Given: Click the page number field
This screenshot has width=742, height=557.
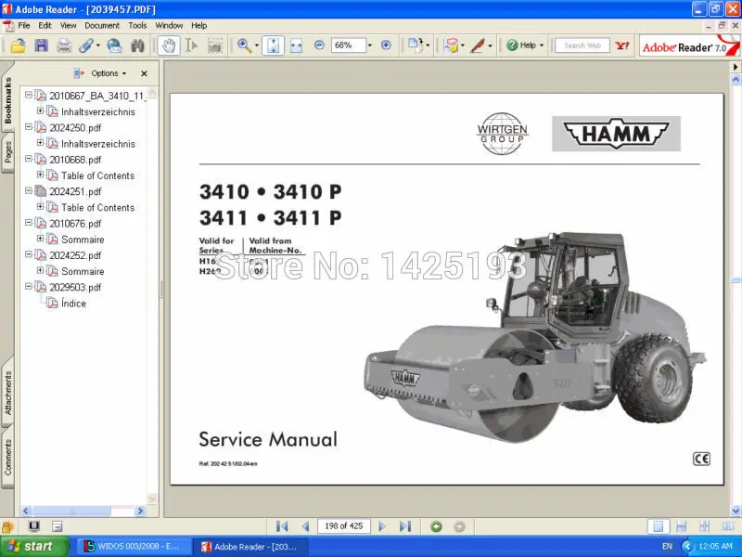Looking at the screenshot, I should click(x=344, y=526).
